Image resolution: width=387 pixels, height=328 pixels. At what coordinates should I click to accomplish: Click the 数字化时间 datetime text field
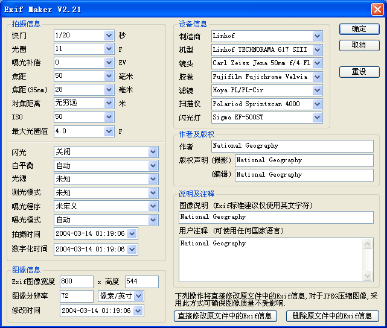(x=91, y=250)
